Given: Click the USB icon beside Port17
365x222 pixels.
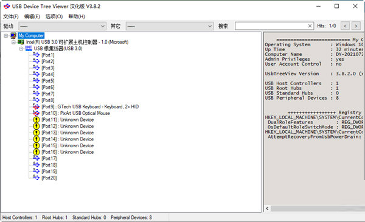Looking at the screenshot, I should coord(36,158).
